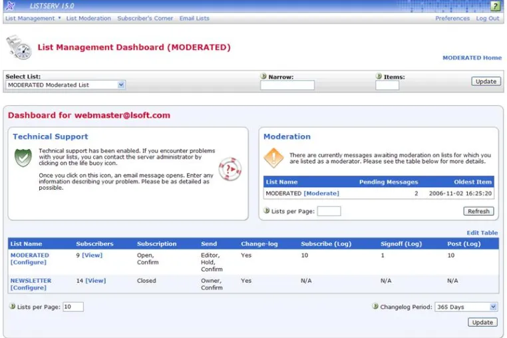Open the NEWSLETTER list name link
Screen dimensions: 507x338
point(31,281)
